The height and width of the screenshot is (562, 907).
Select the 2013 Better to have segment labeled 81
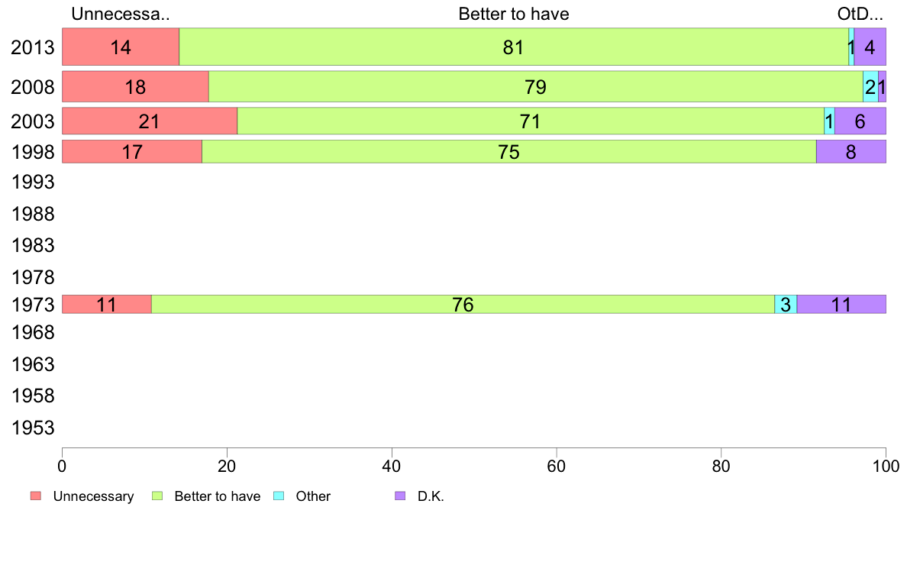[514, 47]
